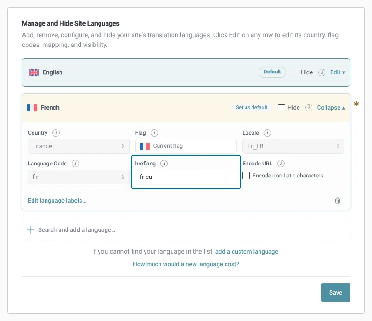Click the clear icon in the Country field
Screen dimensions: 372x321
123,146
